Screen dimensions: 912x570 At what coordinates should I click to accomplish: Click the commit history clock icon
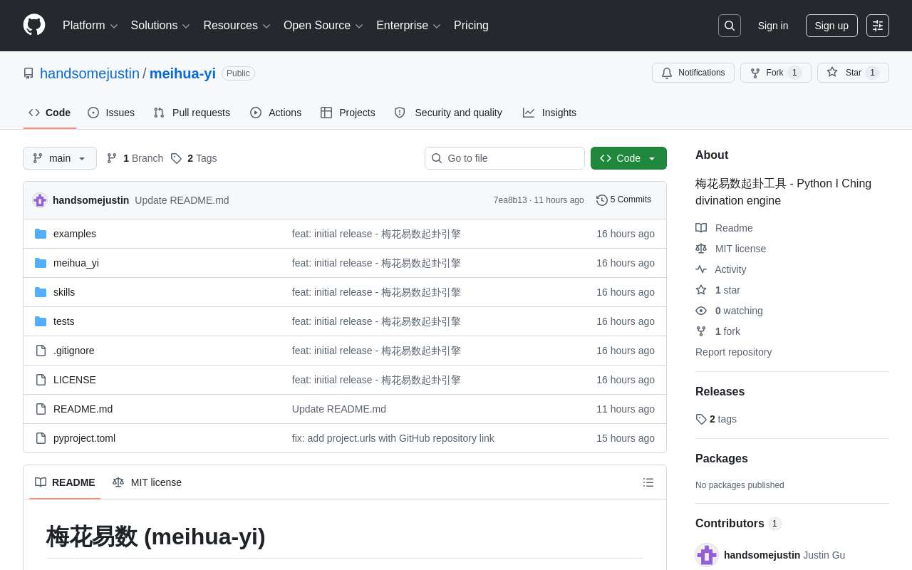coord(602,200)
